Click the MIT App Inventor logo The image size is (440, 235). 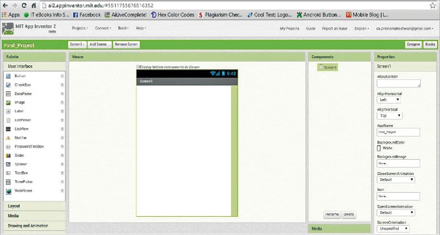click(x=8, y=29)
